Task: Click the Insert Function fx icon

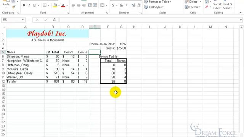Action: coord(54,20)
